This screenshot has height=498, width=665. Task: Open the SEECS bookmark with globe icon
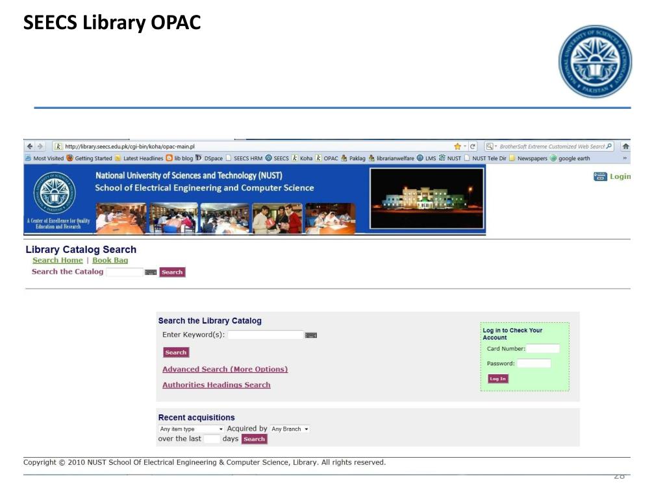tap(277, 158)
